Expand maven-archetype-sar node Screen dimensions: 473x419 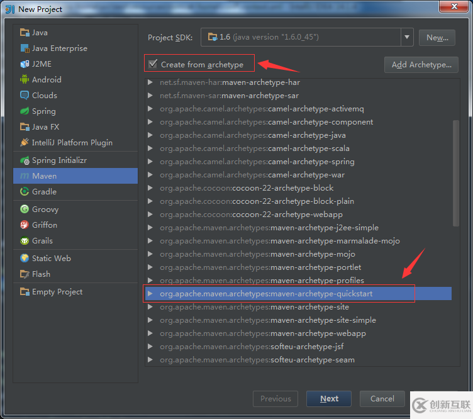point(150,96)
